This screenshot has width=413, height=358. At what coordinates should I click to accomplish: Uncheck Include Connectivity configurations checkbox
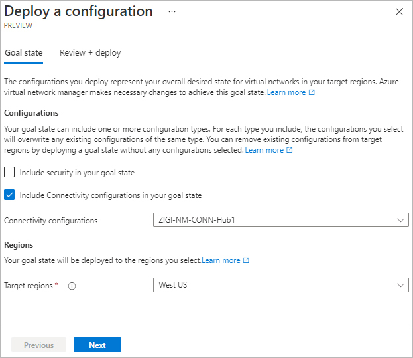point(10,195)
